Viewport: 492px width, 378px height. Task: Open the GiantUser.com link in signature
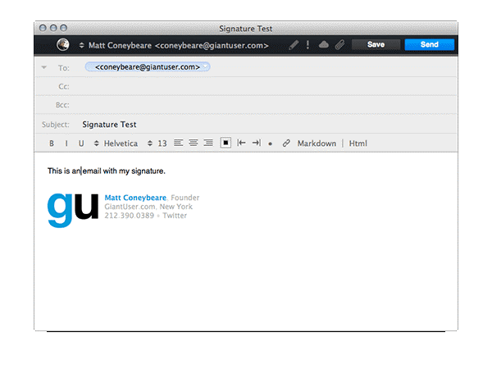[130, 207]
